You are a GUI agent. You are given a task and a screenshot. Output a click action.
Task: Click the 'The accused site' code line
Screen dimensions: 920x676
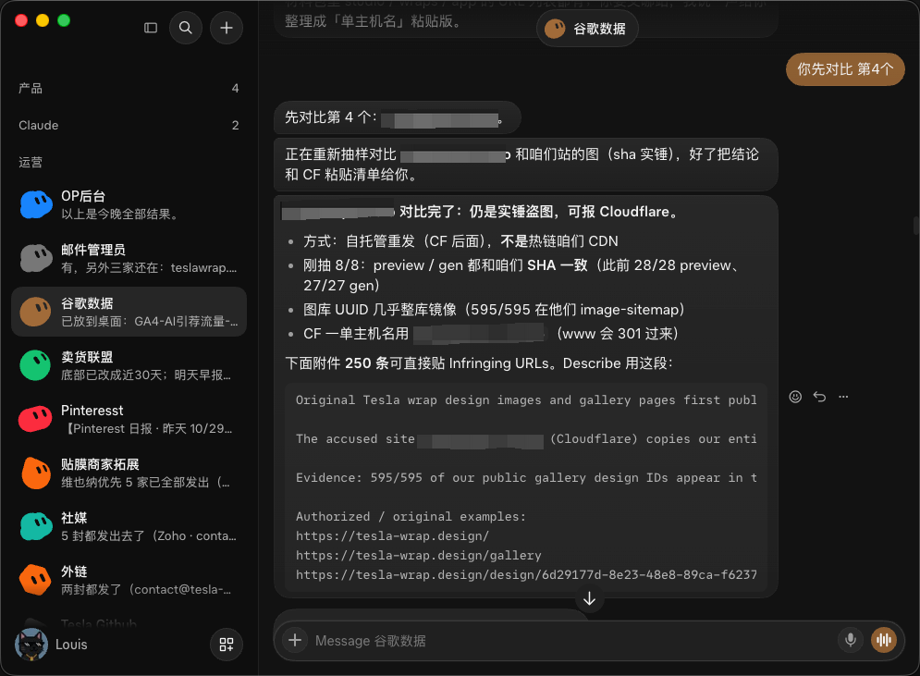click(x=526, y=439)
